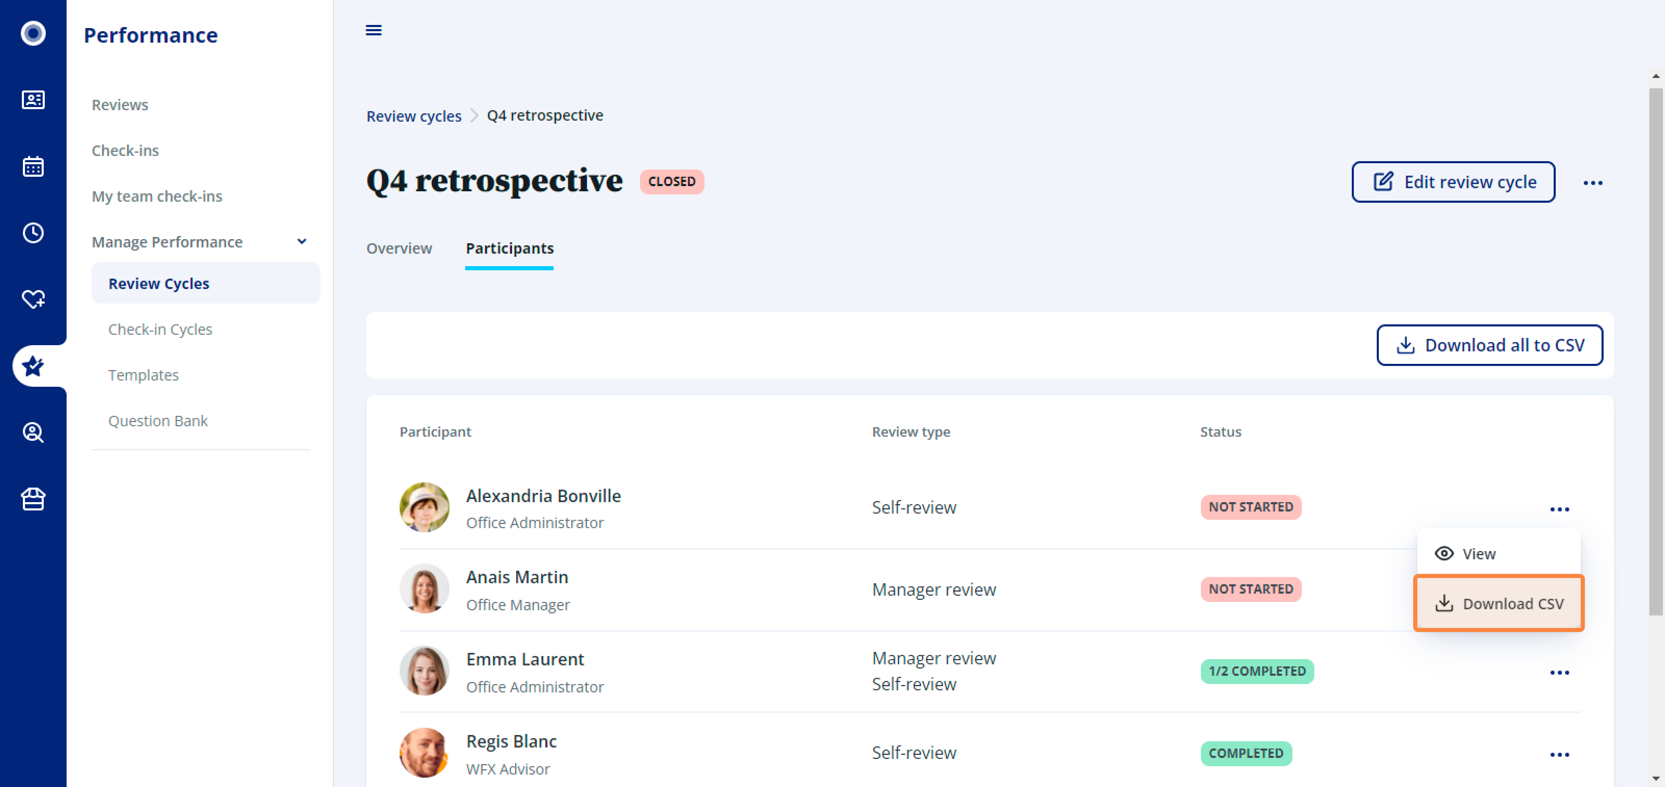Image resolution: width=1665 pixels, height=787 pixels.
Task: Click Regis Blanc's name
Action: click(511, 741)
